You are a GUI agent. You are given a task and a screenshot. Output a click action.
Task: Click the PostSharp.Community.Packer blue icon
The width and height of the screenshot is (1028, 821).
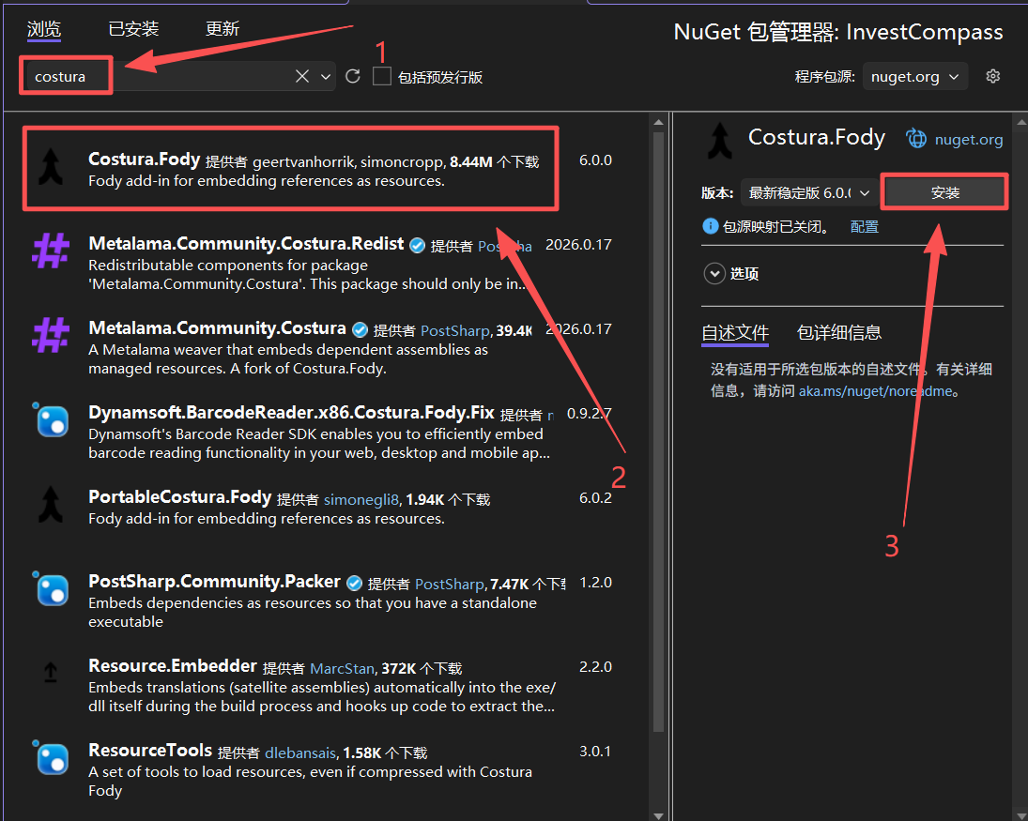click(52, 589)
